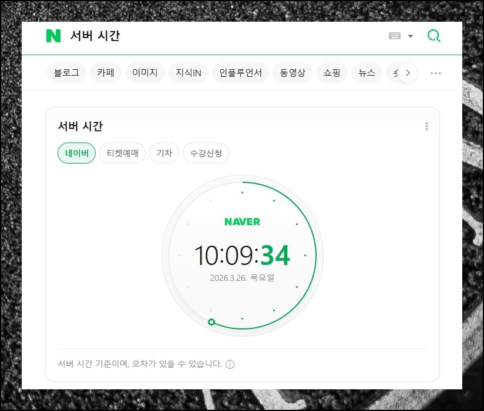Choose the 티켓예매 server time chip
Screen dimensions: 484x411
click(123, 153)
